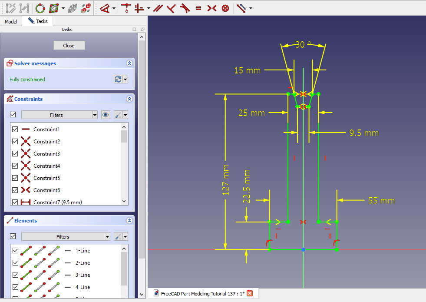Select the symmetric constraint tool
The width and height of the screenshot is (426, 302).
click(x=211, y=8)
